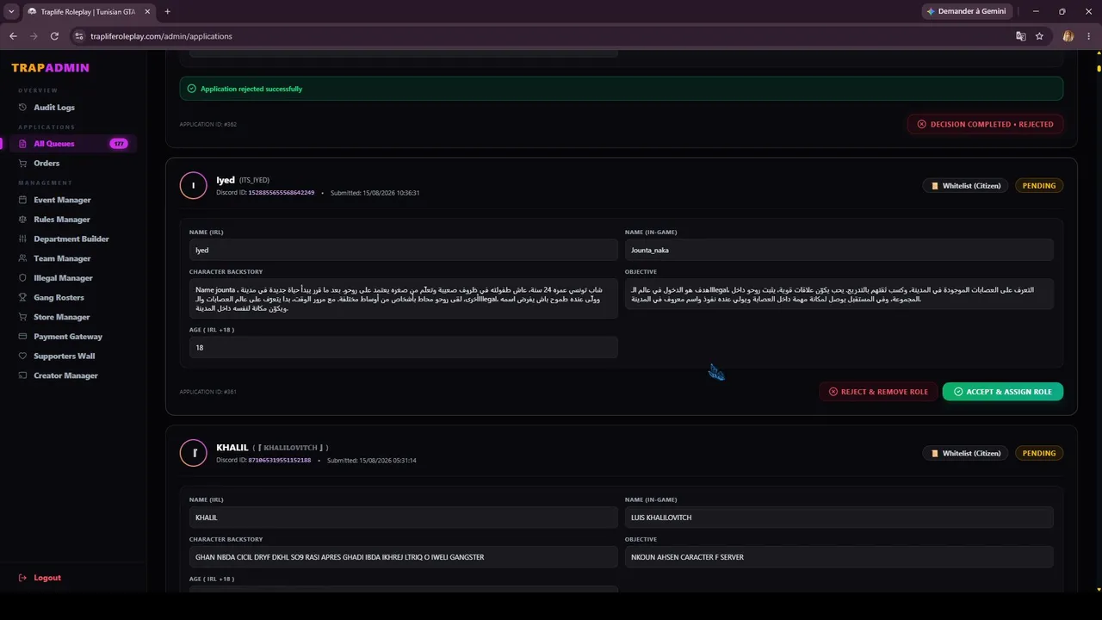Open the Chrome profile avatar
Viewport: 1102px width, 620px height.
click(1068, 36)
